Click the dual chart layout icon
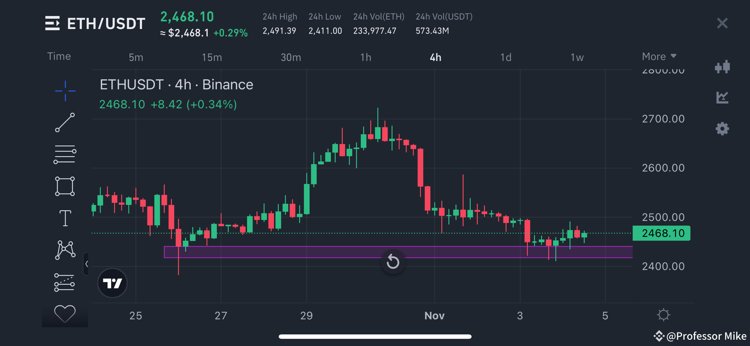Image resolution: width=750 pixels, height=346 pixels. point(722,67)
